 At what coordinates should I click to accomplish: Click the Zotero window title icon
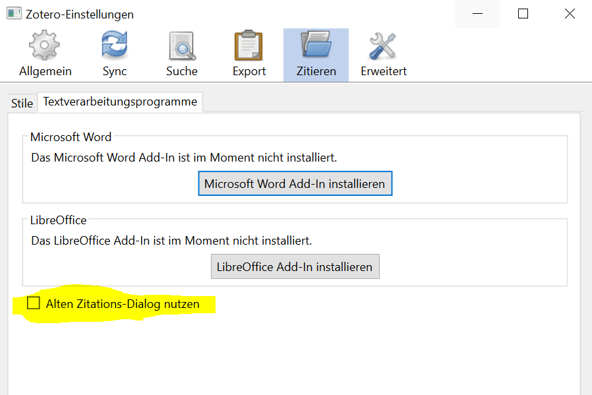(x=14, y=14)
